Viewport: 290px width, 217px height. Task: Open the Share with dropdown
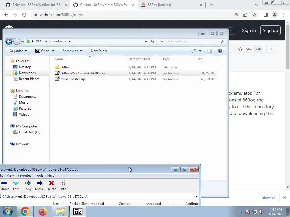click(x=72, y=51)
